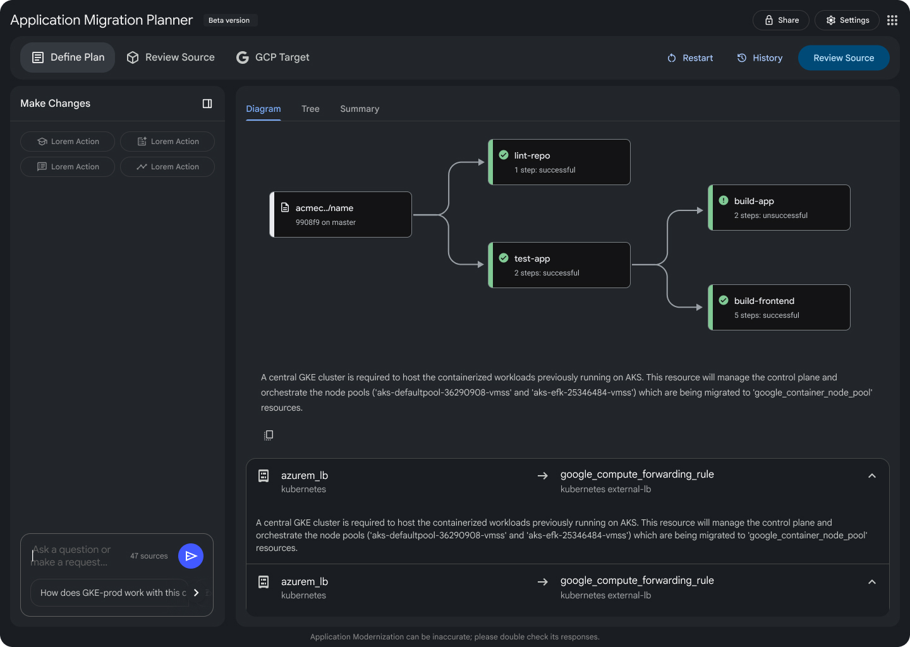Switch to the Summary tab
The image size is (910, 647).
360,109
